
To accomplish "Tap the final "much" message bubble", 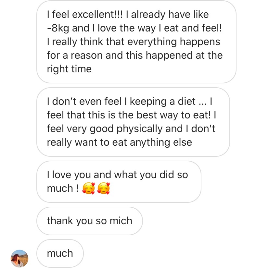I will click(60, 253).
